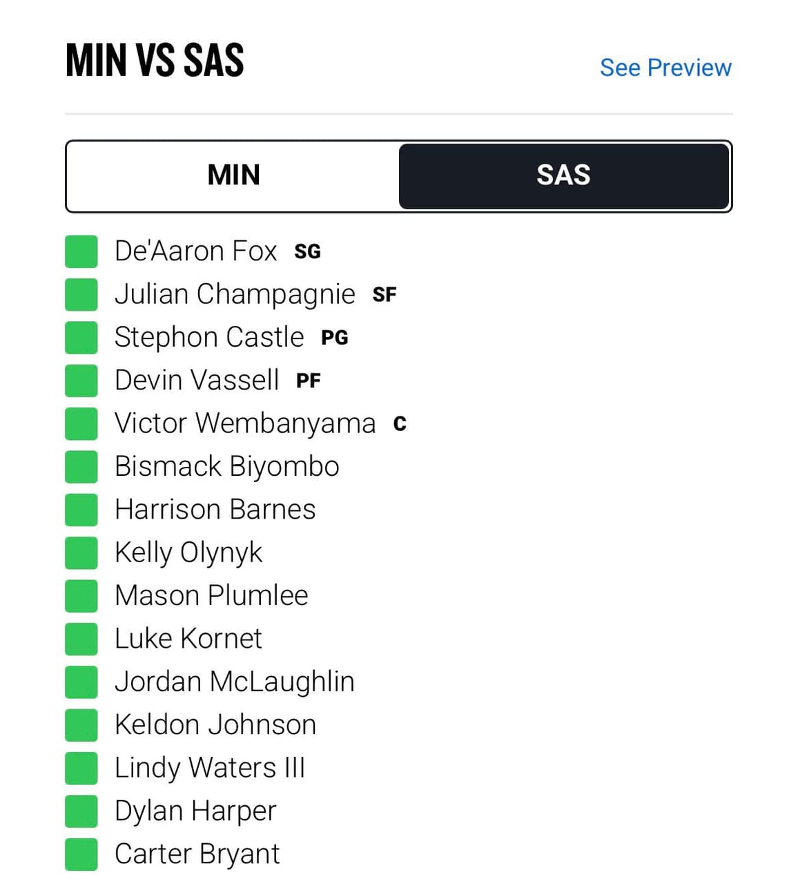Open Keldon Johnson player entry
This screenshot has height=884, width=798.
coord(215,724)
